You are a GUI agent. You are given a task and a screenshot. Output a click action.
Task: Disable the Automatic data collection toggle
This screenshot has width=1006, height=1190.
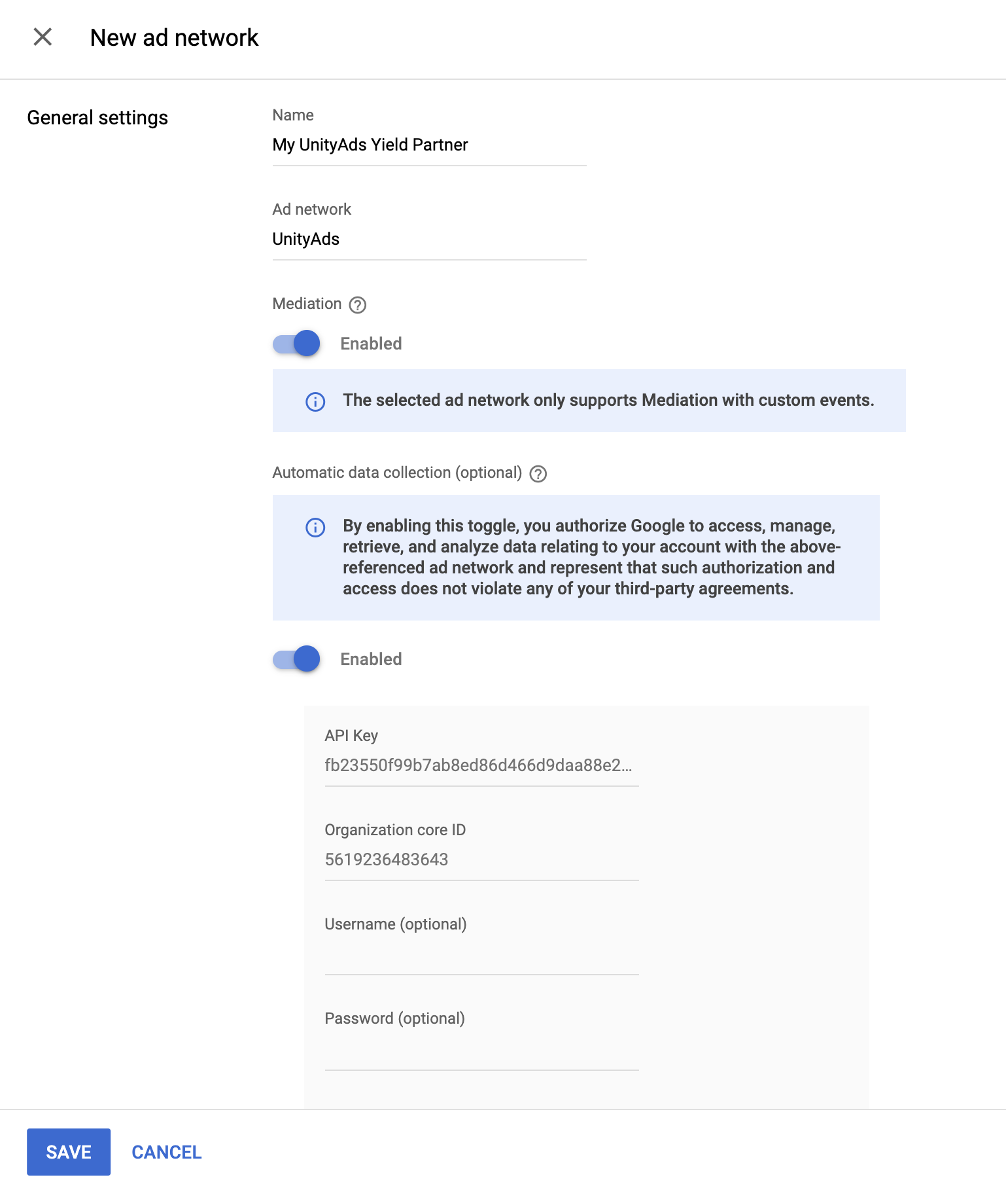point(296,659)
